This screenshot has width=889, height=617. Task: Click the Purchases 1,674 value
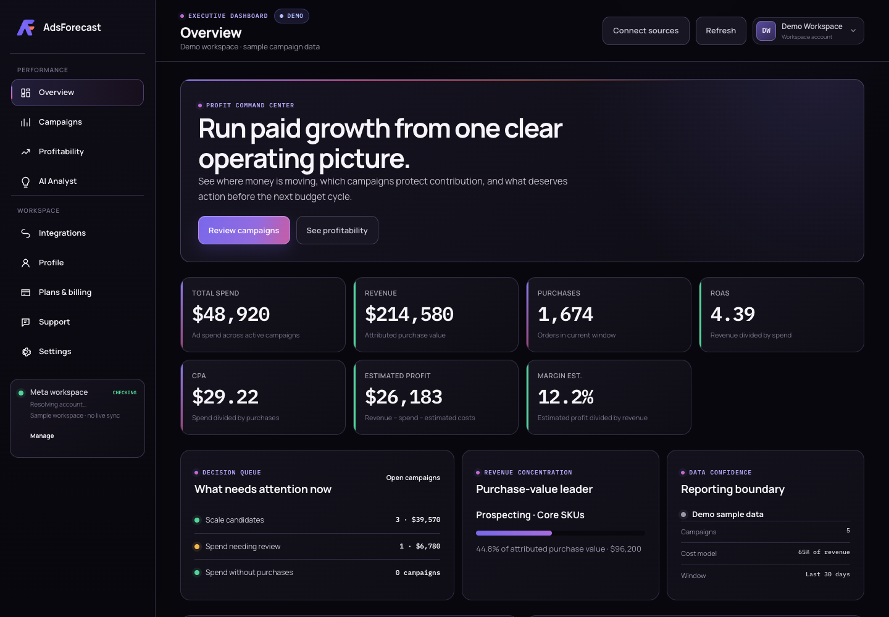point(566,314)
